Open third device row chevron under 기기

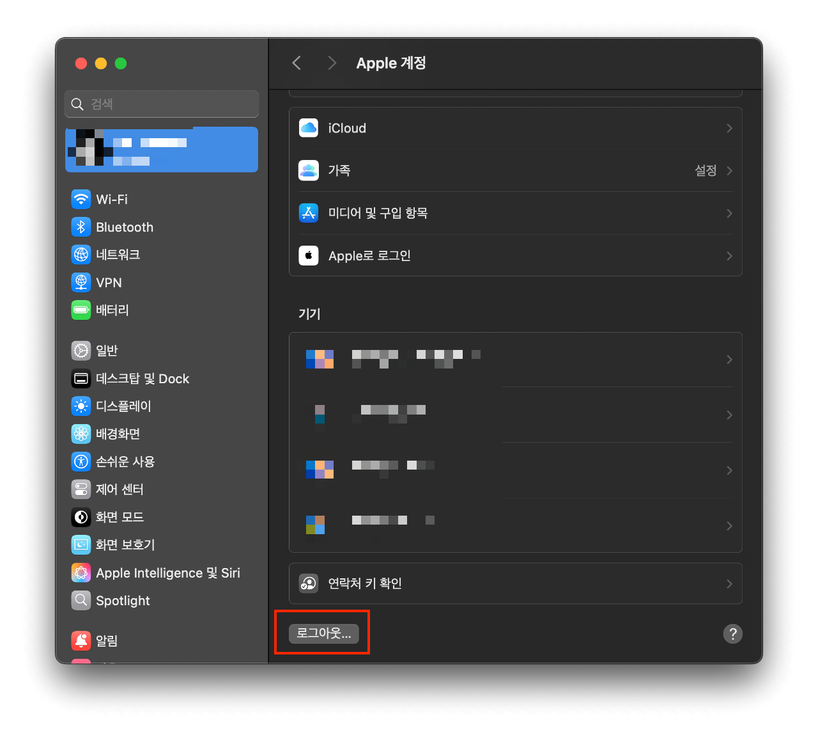point(729,470)
